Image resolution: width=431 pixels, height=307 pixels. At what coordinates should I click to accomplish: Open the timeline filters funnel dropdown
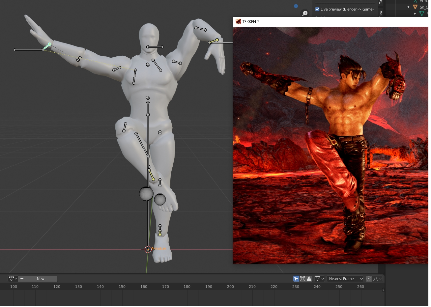coord(320,279)
